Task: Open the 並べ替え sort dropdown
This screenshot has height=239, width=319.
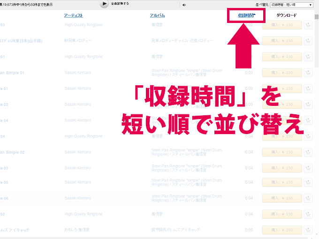Action: click(x=291, y=5)
